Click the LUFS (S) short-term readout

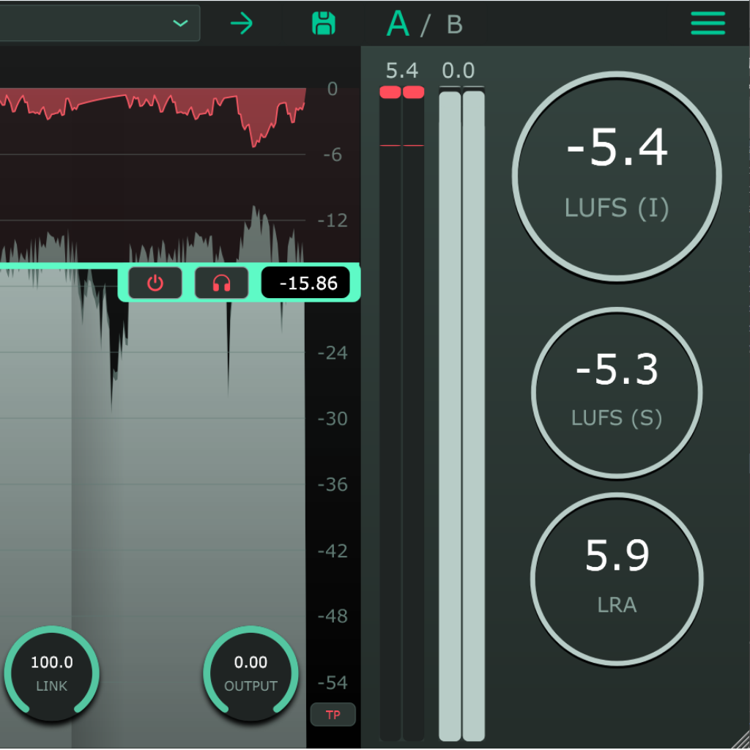click(x=617, y=393)
